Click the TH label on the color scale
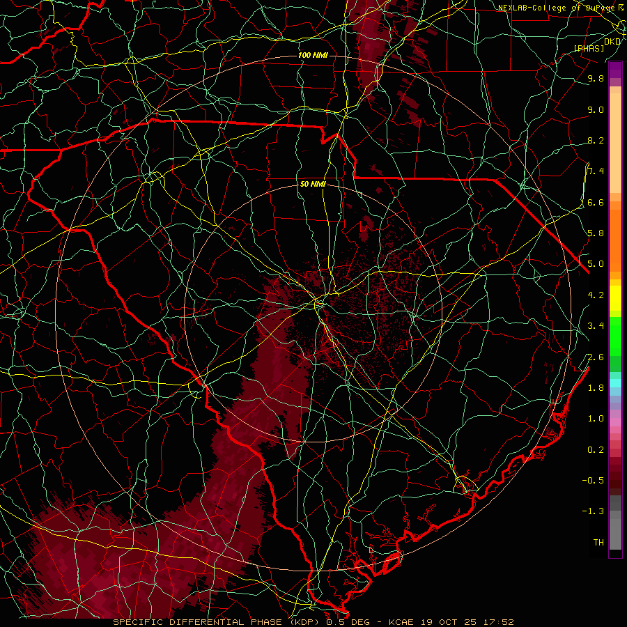Viewport: 627px width, 627px height. point(598,543)
